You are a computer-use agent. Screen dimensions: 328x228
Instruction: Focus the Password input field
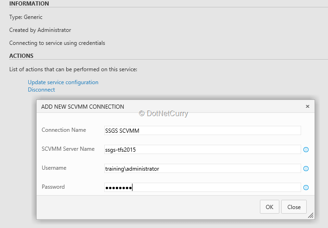[202, 187]
